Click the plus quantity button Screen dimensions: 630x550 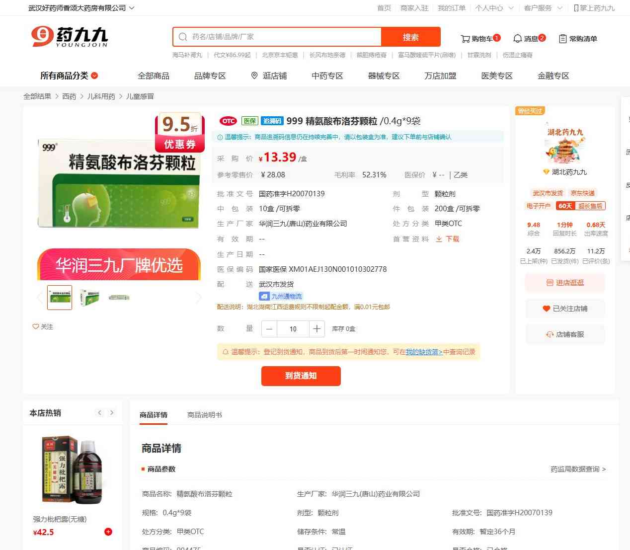pos(316,329)
